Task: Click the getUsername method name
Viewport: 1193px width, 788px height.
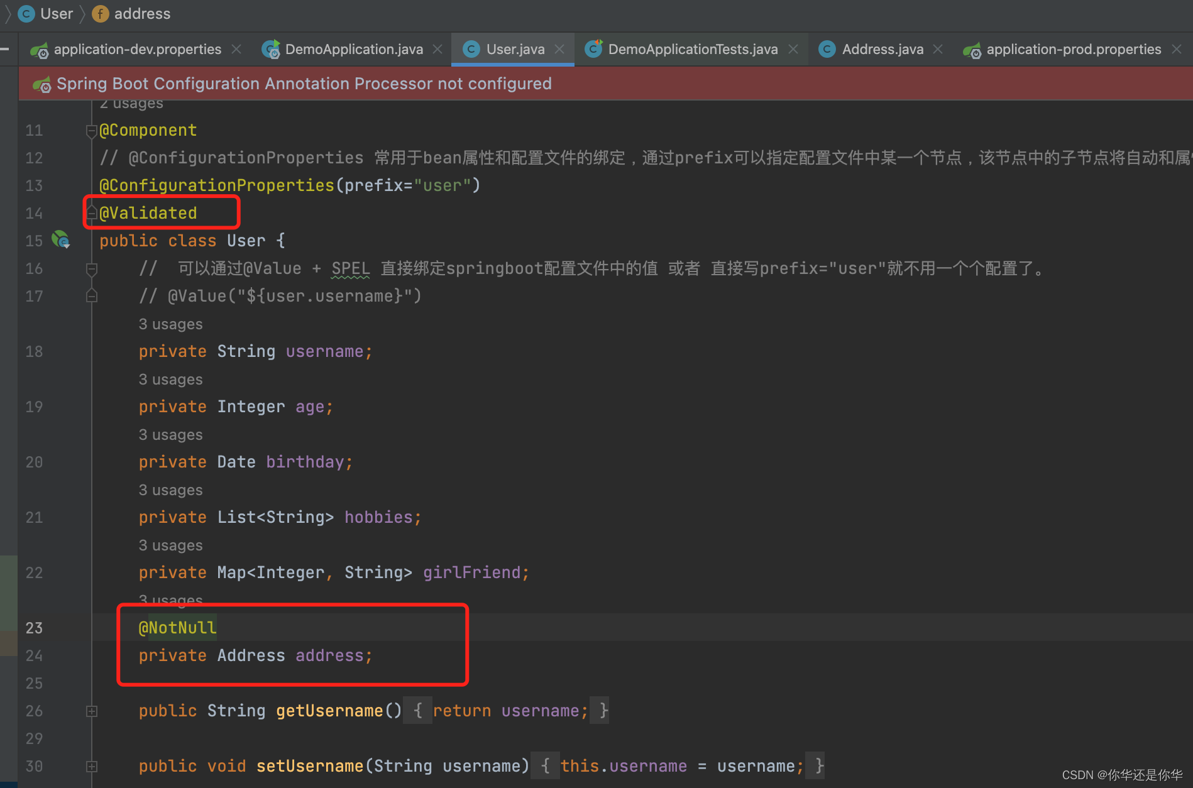Action: [x=329, y=711]
